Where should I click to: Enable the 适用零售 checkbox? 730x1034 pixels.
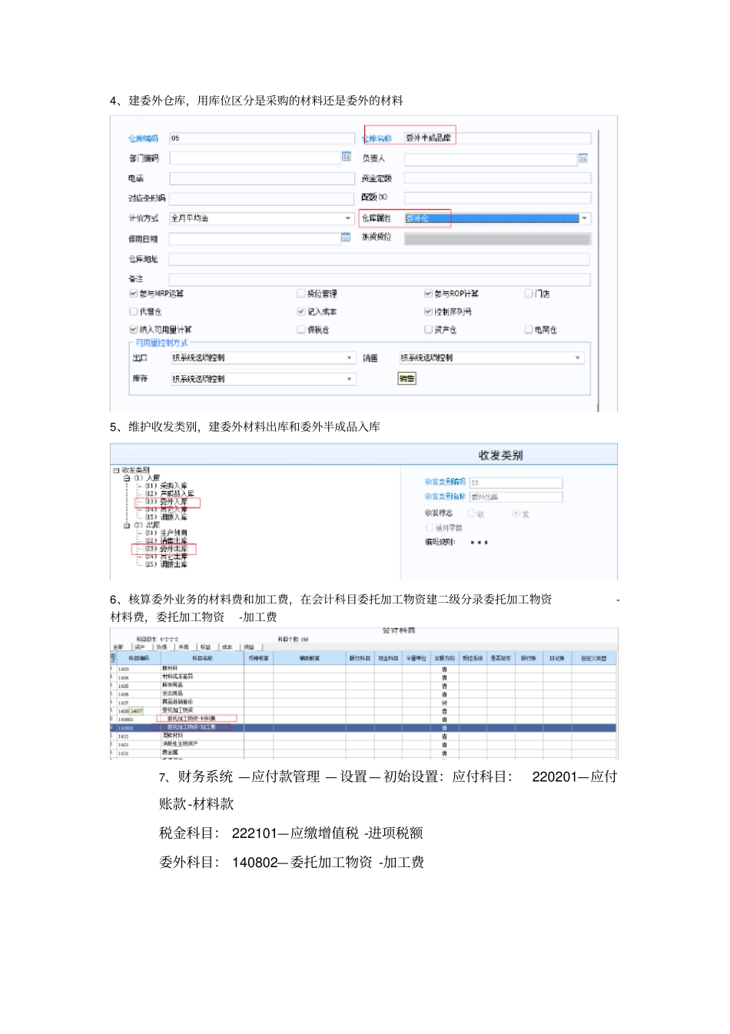pos(430,528)
